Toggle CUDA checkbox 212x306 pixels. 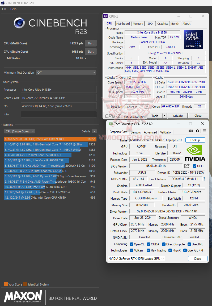coord(149,244)
